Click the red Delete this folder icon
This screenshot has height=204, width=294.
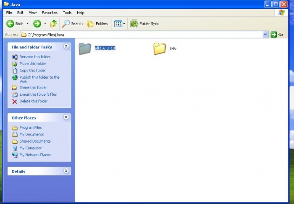[x=15, y=101]
